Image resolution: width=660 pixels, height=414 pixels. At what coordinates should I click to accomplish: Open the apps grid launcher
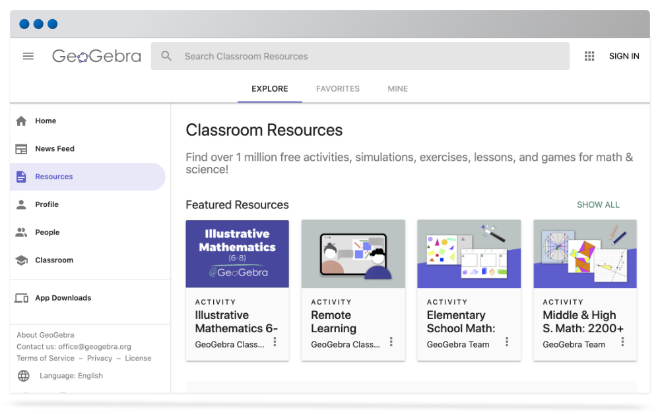pyautogui.click(x=590, y=56)
